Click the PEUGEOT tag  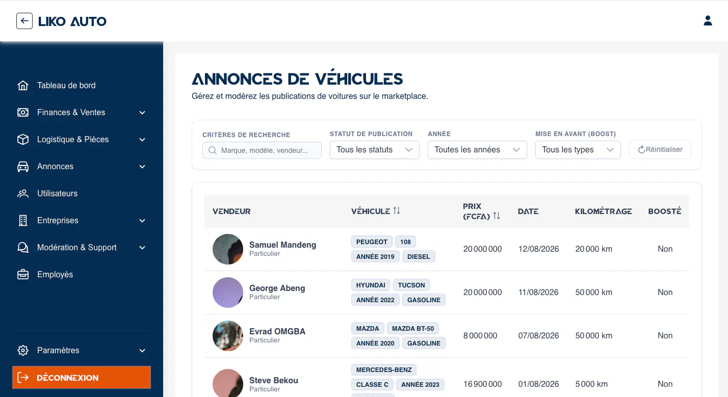pos(372,242)
